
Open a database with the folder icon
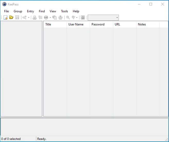(11, 17)
